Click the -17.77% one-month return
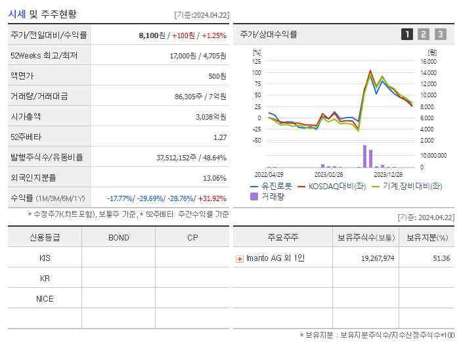This screenshot has width=461, height=345. [x=120, y=198]
